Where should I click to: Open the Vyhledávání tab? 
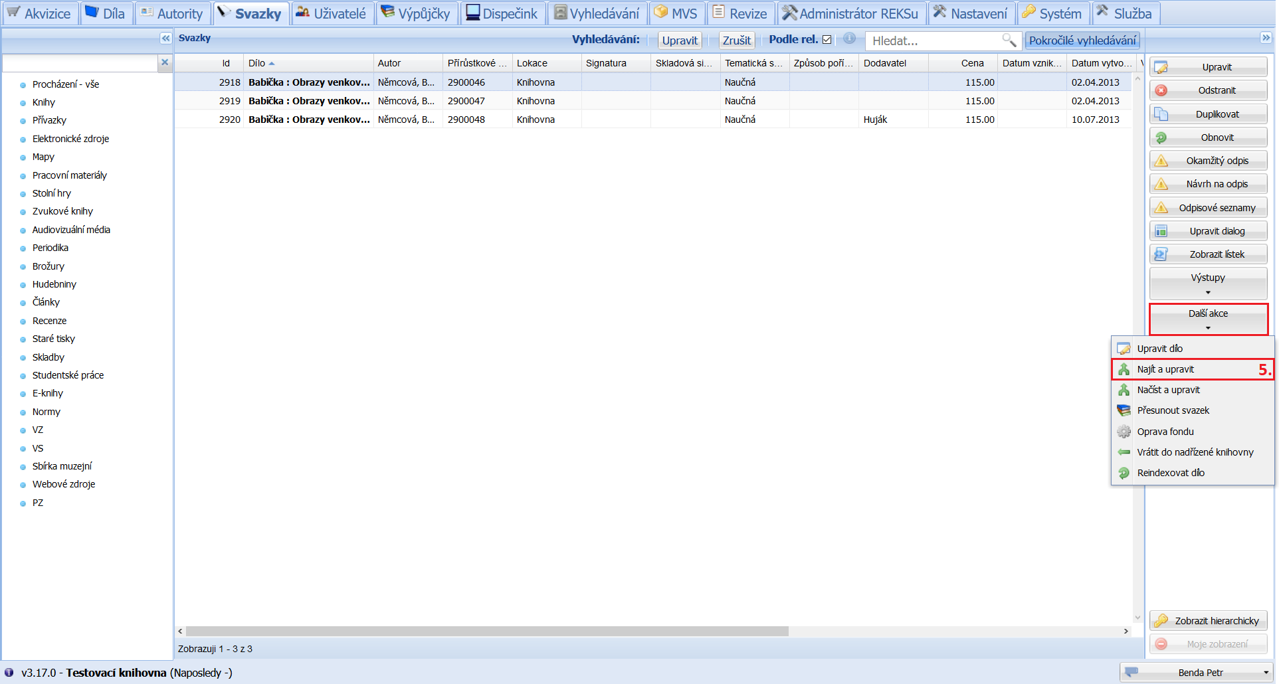(597, 13)
